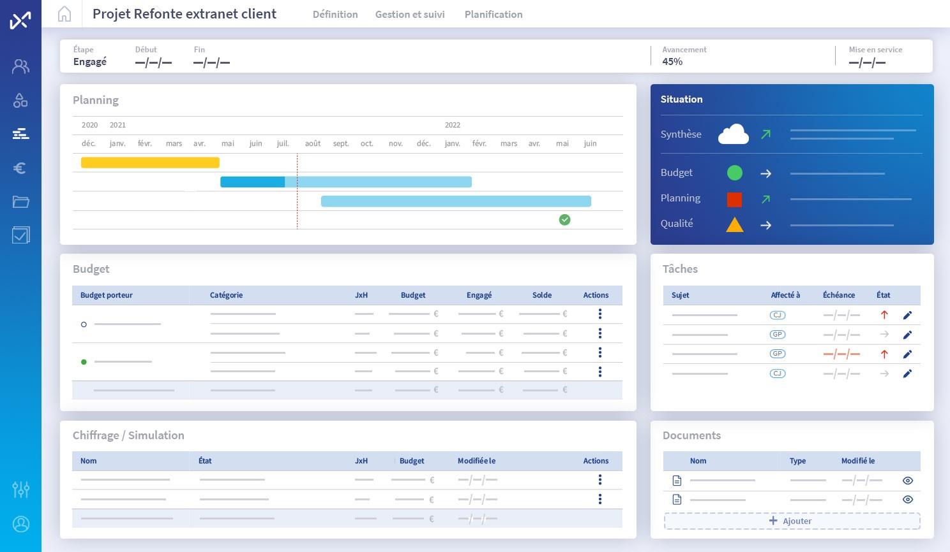Viewport: 950px width, 552px height.
Task: Click the Ajouter button in Documents
Action: tap(792, 521)
